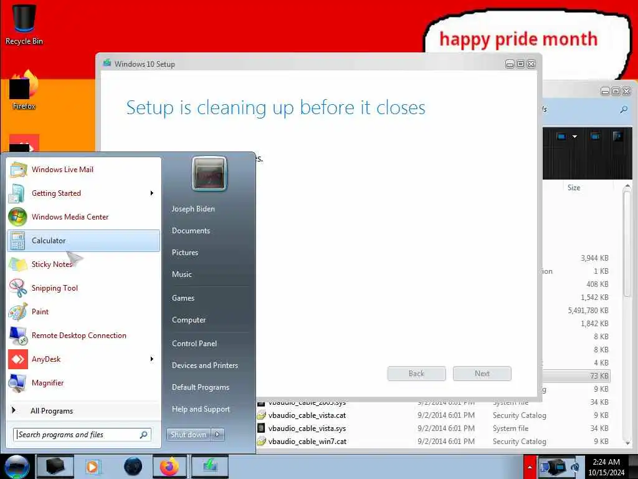Image resolution: width=638 pixels, height=479 pixels.
Task: Click the clock and date on the taskbar
Action: [606, 467]
